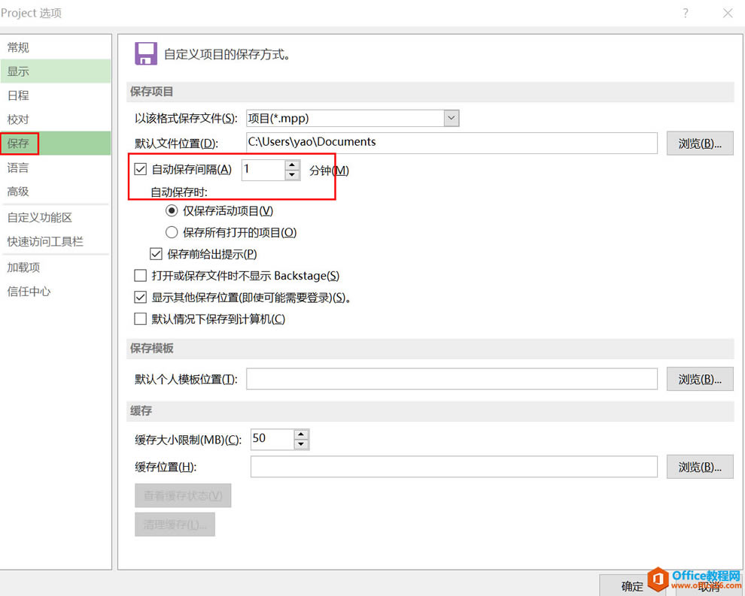Select 仅保存活动项目 radio button
The height and width of the screenshot is (596, 745).
pos(171,211)
